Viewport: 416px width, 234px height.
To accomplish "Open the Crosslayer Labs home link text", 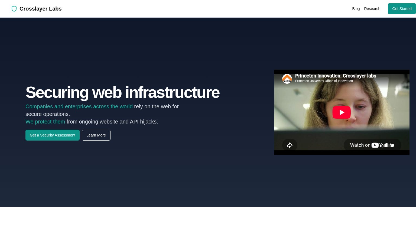I will [40, 9].
